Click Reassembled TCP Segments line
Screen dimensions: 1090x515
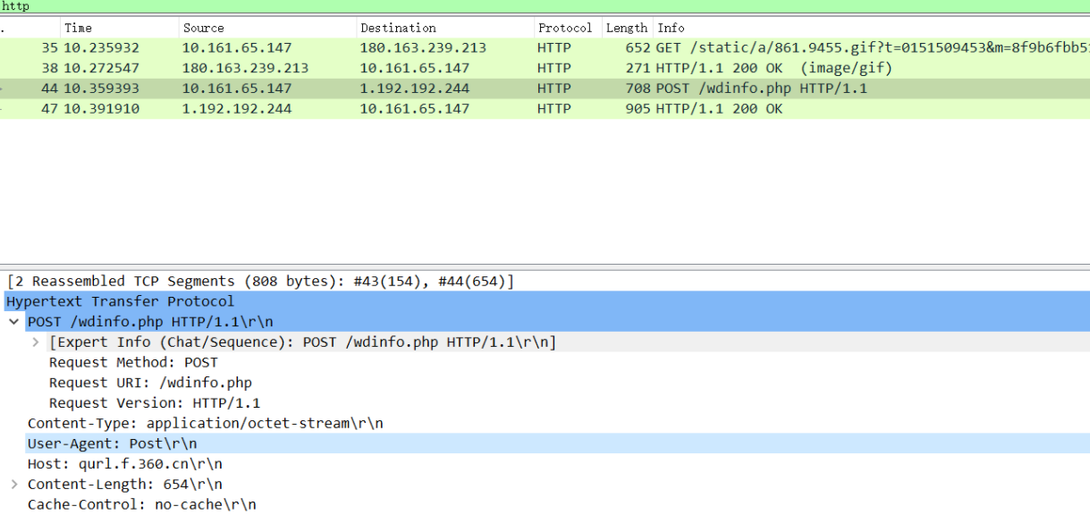260,282
